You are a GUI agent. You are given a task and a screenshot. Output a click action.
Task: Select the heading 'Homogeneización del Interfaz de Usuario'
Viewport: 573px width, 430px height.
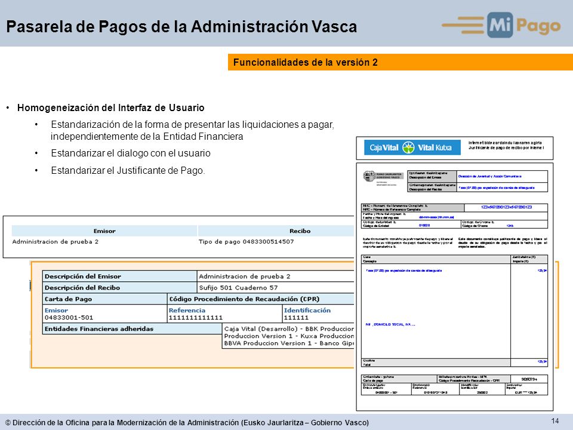click(111, 108)
